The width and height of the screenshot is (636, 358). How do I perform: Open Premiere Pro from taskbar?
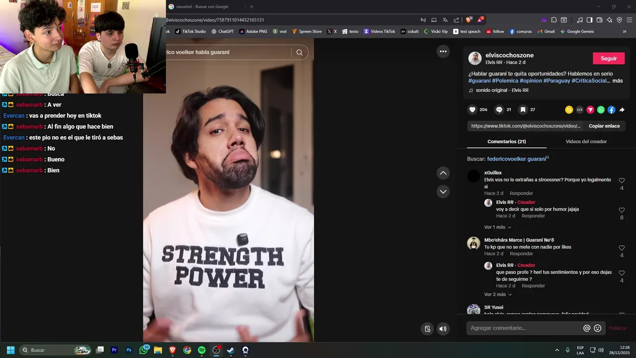pos(114,350)
